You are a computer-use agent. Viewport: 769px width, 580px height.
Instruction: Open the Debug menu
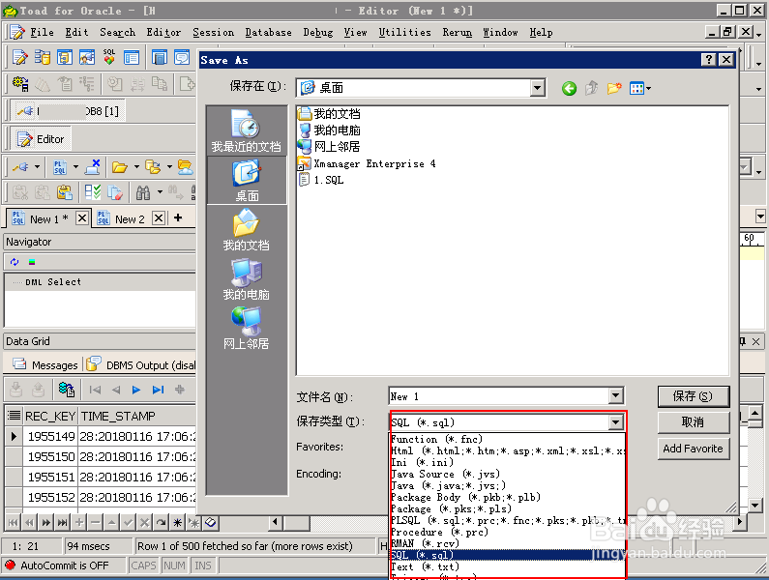(x=318, y=32)
